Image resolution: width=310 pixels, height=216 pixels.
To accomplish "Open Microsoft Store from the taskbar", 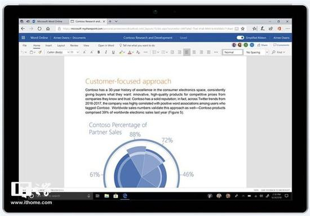I will [x=116, y=196].
